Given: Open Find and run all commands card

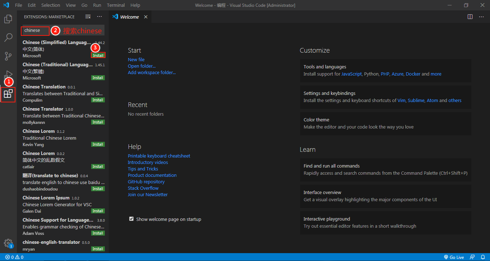Looking at the screenshot, I should click(x=386, y=170).
